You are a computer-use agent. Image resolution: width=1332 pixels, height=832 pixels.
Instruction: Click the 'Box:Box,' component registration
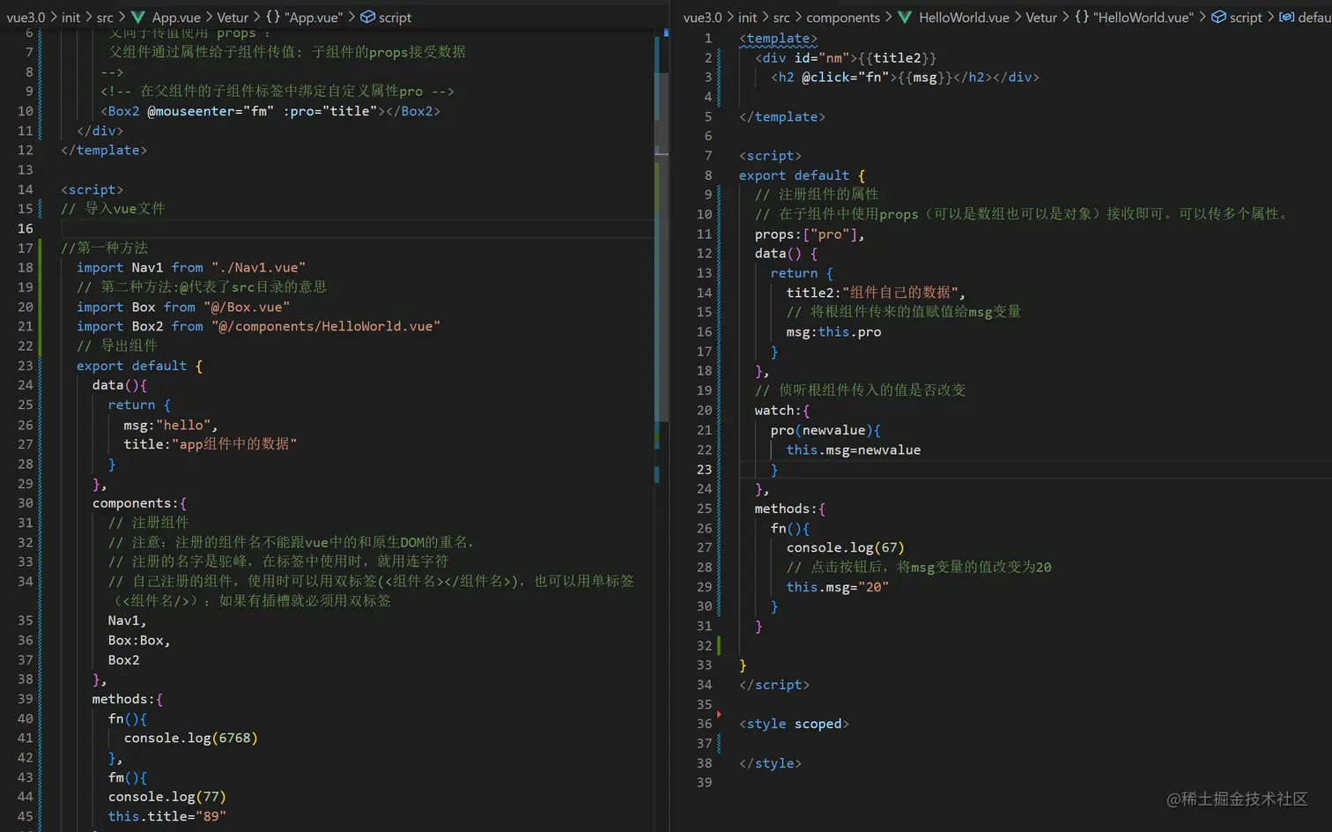(x=138, y=640)
